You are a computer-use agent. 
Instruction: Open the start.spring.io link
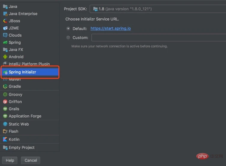[x=111, y=28]
